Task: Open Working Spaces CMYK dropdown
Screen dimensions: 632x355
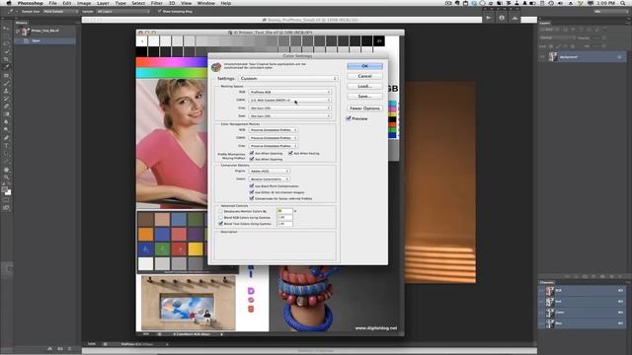Action: click(289, 100)
